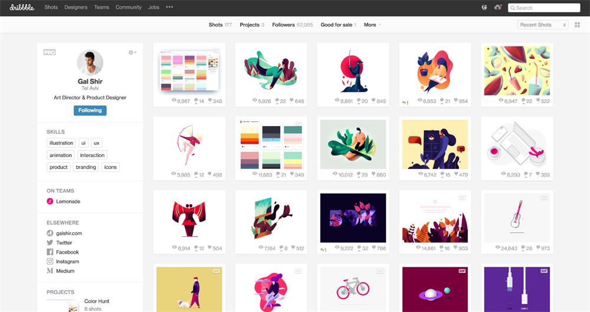Click the branding skill tag
This screenshot has height=312, width=590.
coord(86,167)
